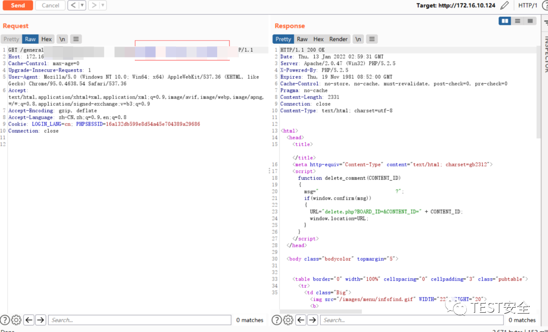Switch Request view to Pretty tab
The image size is (548, 332).
pyautogui.click(x=11, y=39)
